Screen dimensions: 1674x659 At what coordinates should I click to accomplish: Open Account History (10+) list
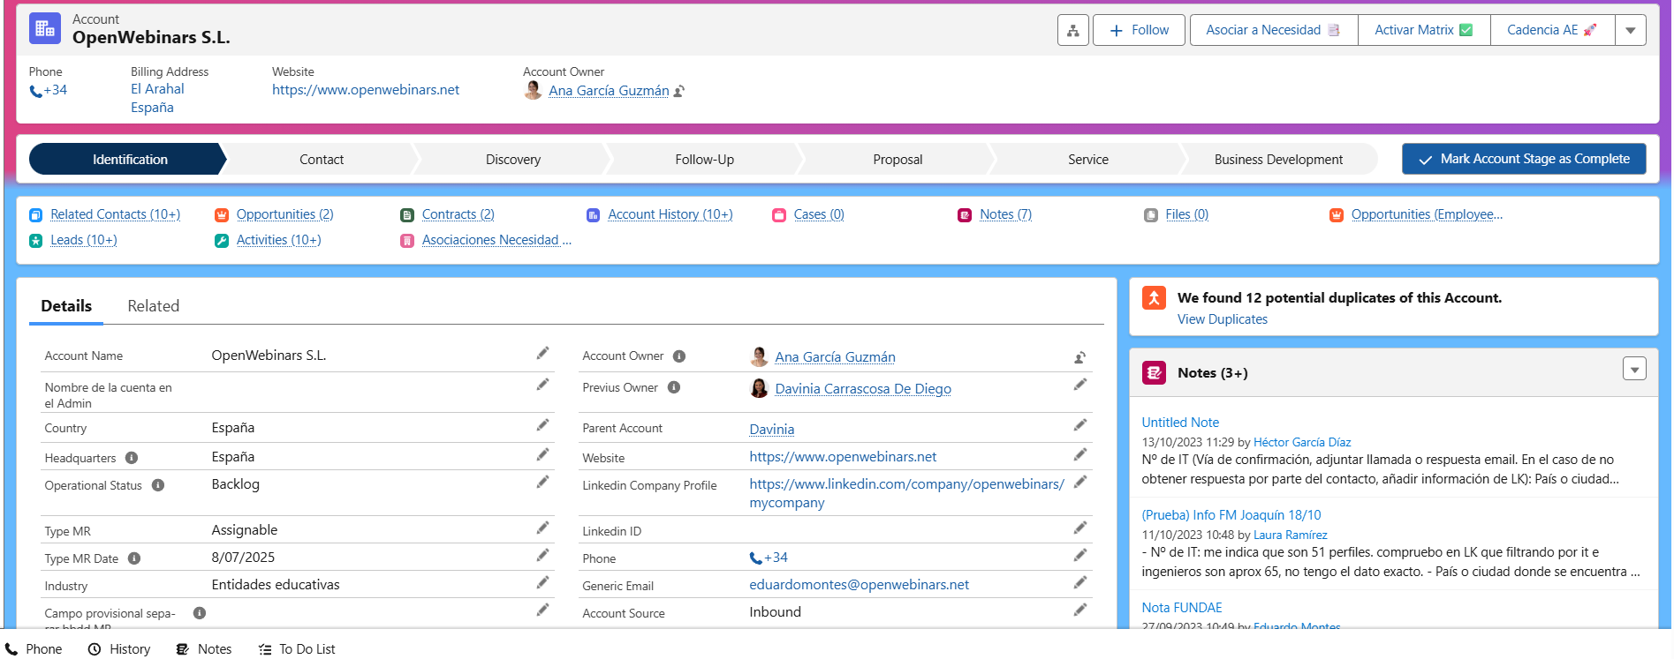point(670,214)
